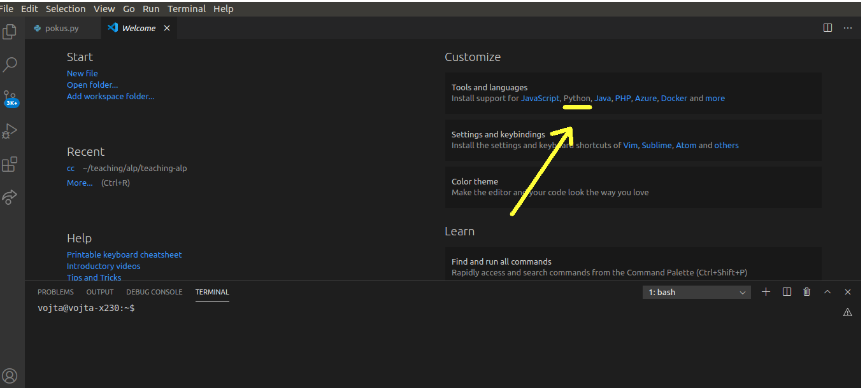Open the Live Share view icon
Screen dimensions: 865x388
(x=10, y=197)
